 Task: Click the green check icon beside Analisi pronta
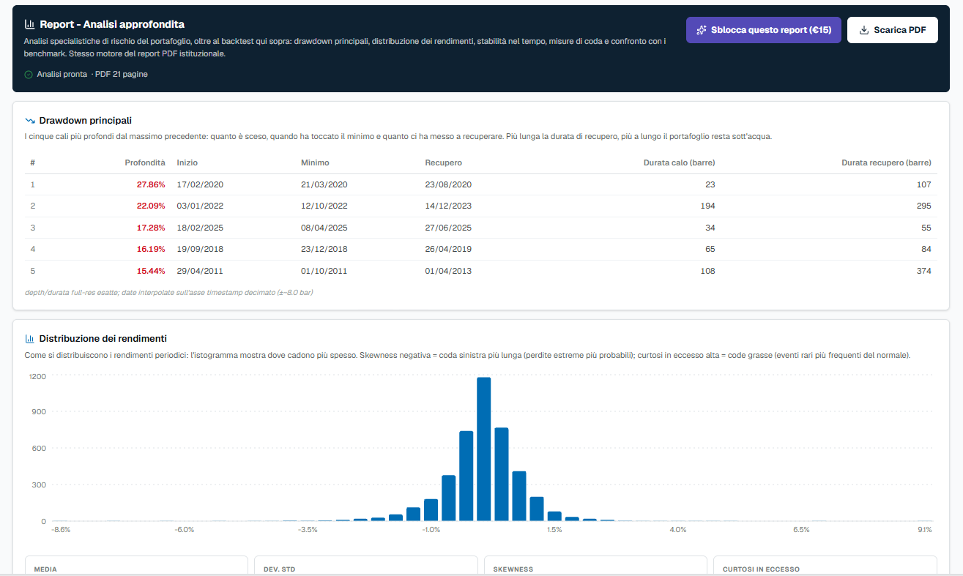coord(29,74)
